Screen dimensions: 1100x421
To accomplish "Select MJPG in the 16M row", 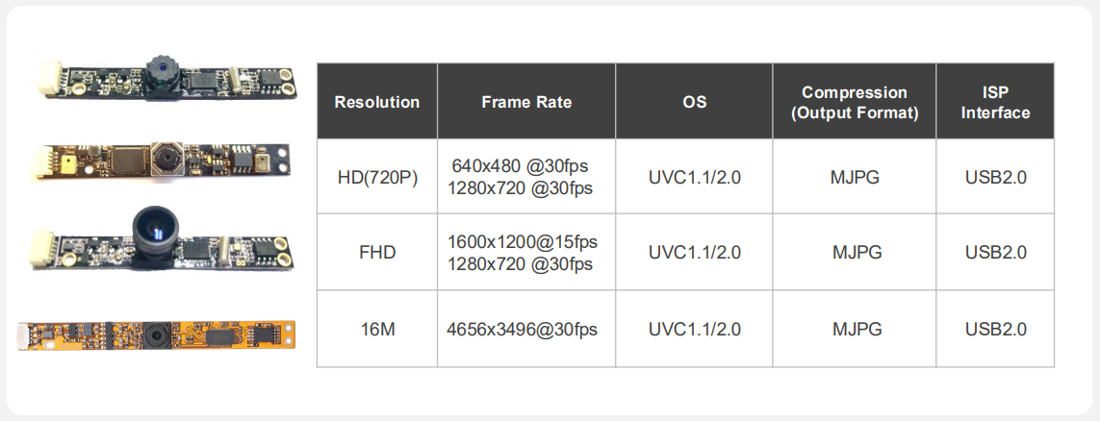I will coord(857,329).
